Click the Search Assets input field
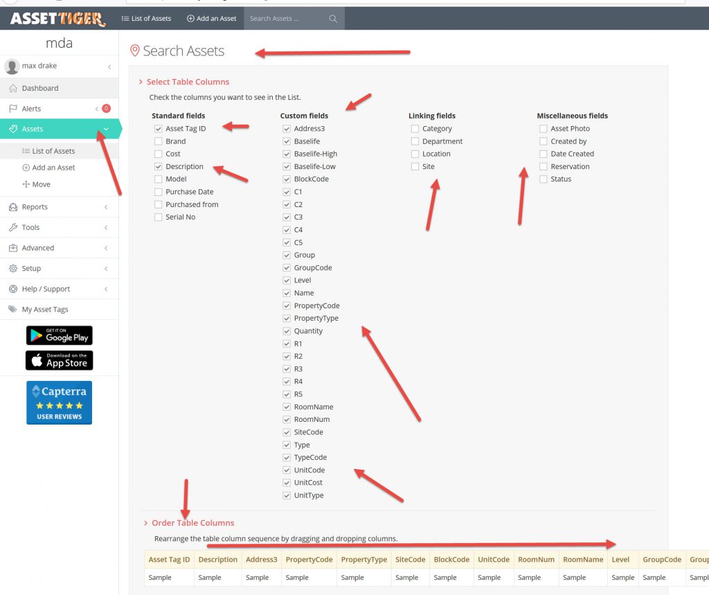709x595 pixels. coord(285,19)
